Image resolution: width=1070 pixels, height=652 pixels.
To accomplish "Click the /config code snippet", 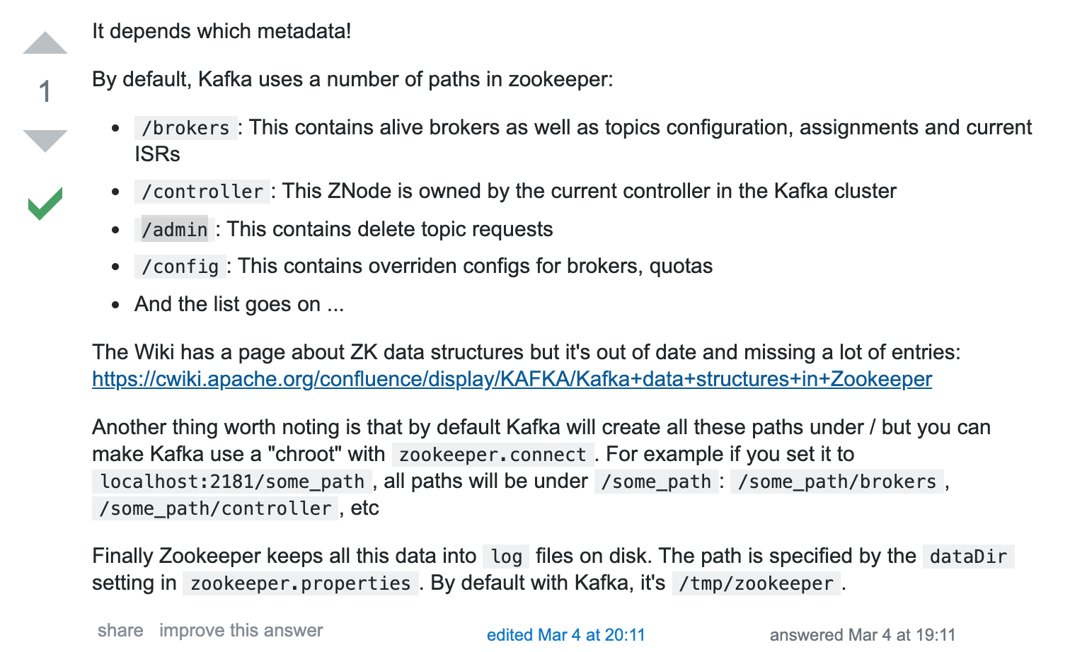I will (180, 267).
